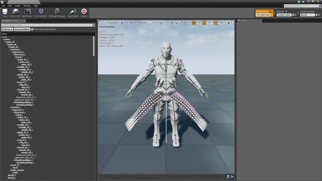Click search icon in top-right help search
This screenshot has width=322, height=181.
[320, 6]
